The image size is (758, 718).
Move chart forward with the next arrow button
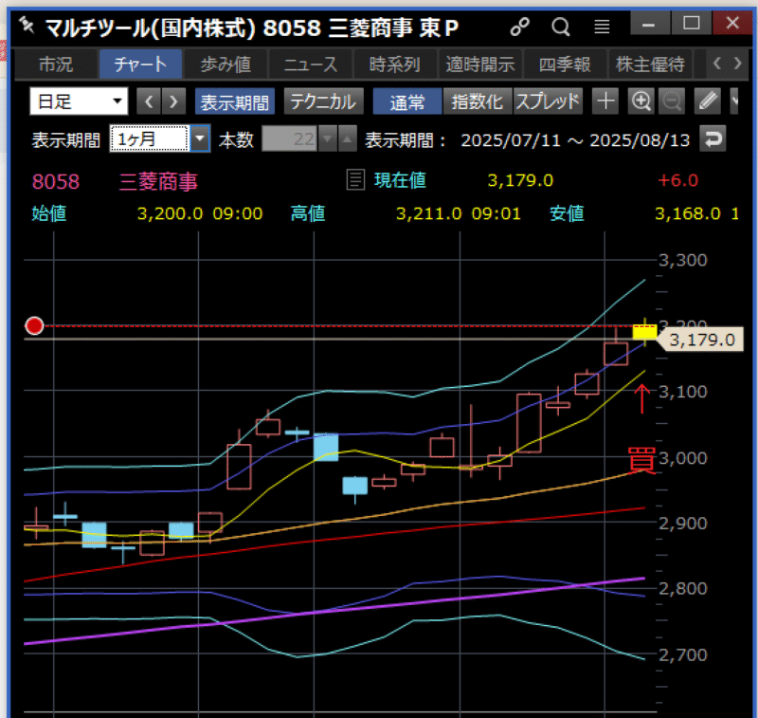coord(173,101)
